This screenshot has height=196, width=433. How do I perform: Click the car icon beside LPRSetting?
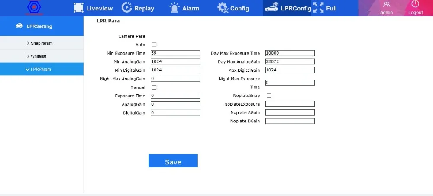(19, 26)
